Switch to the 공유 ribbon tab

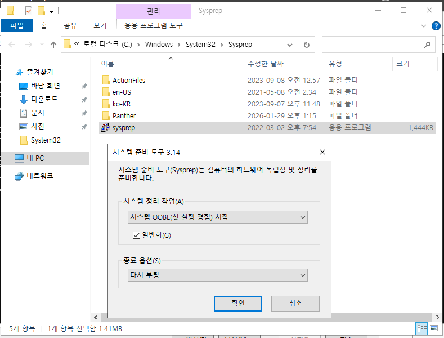pyautogui.click(x=70, y=25)
